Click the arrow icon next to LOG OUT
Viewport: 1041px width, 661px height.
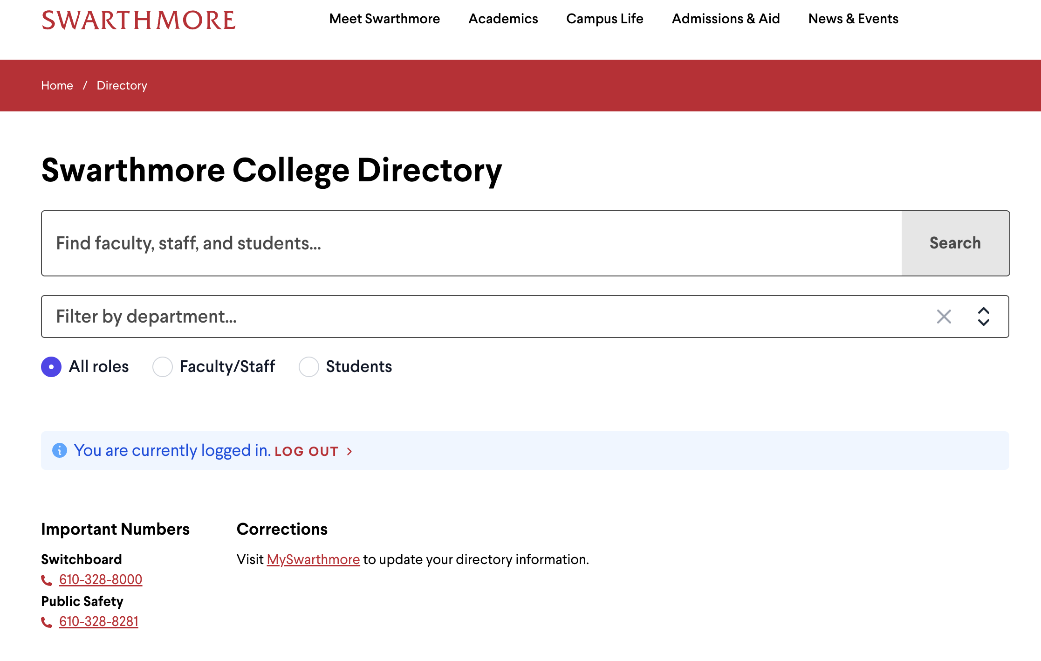pos(349,451)
